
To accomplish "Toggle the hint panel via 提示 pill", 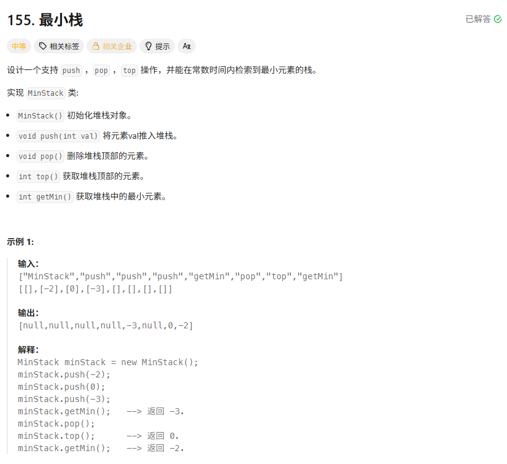I will [x=157, y=46].
